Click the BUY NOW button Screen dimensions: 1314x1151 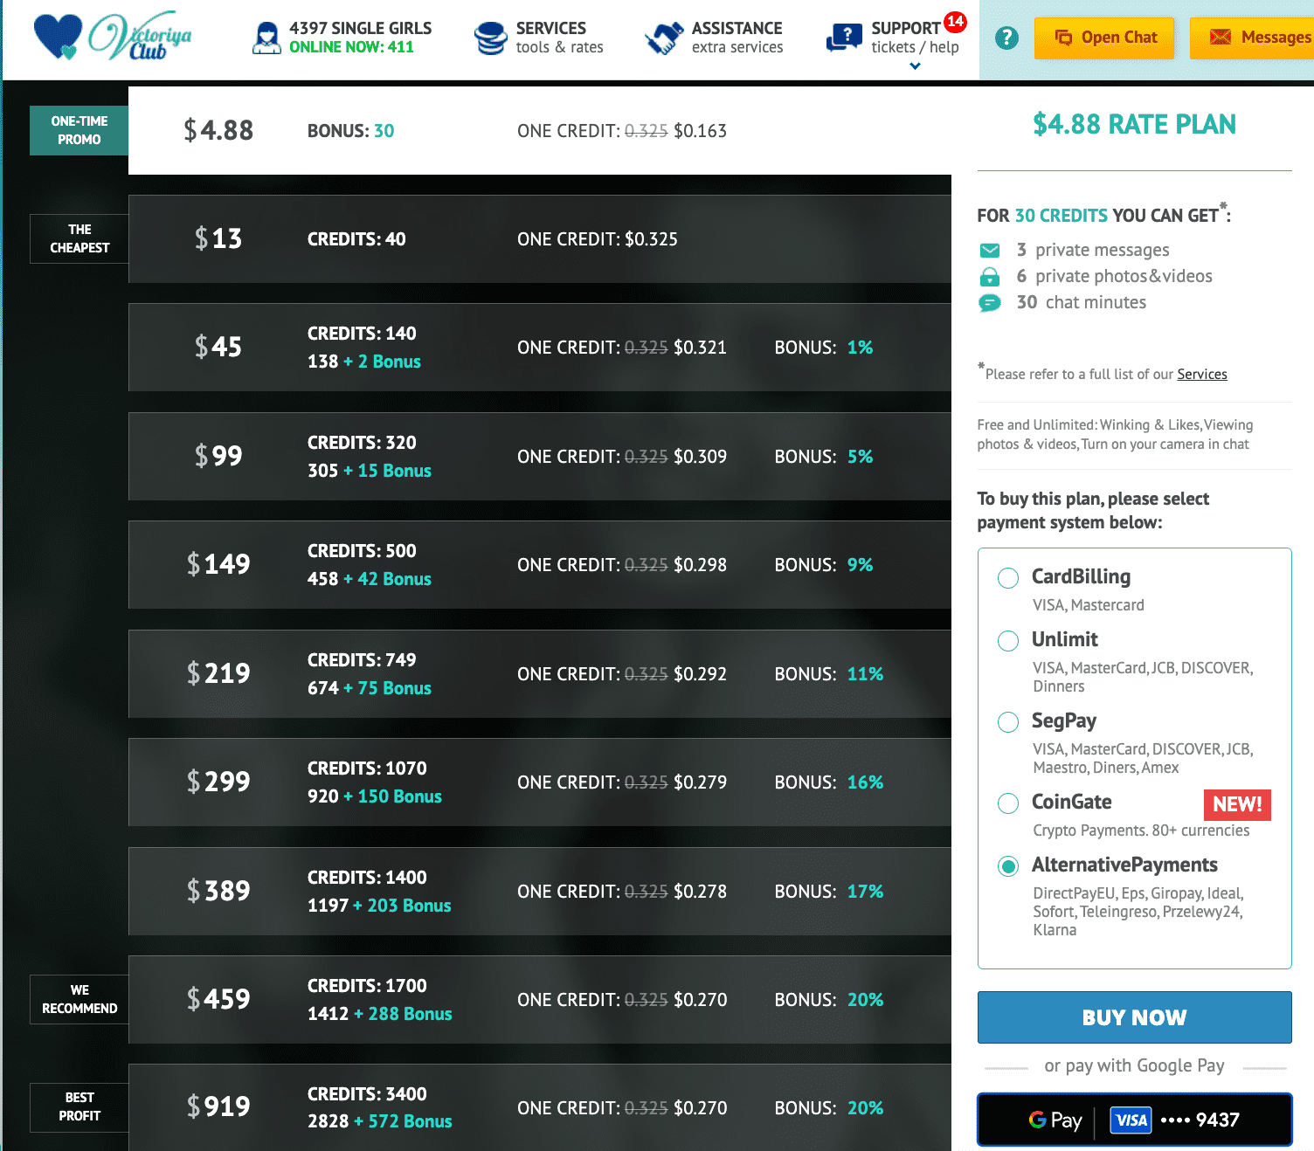[1134, 1017]
